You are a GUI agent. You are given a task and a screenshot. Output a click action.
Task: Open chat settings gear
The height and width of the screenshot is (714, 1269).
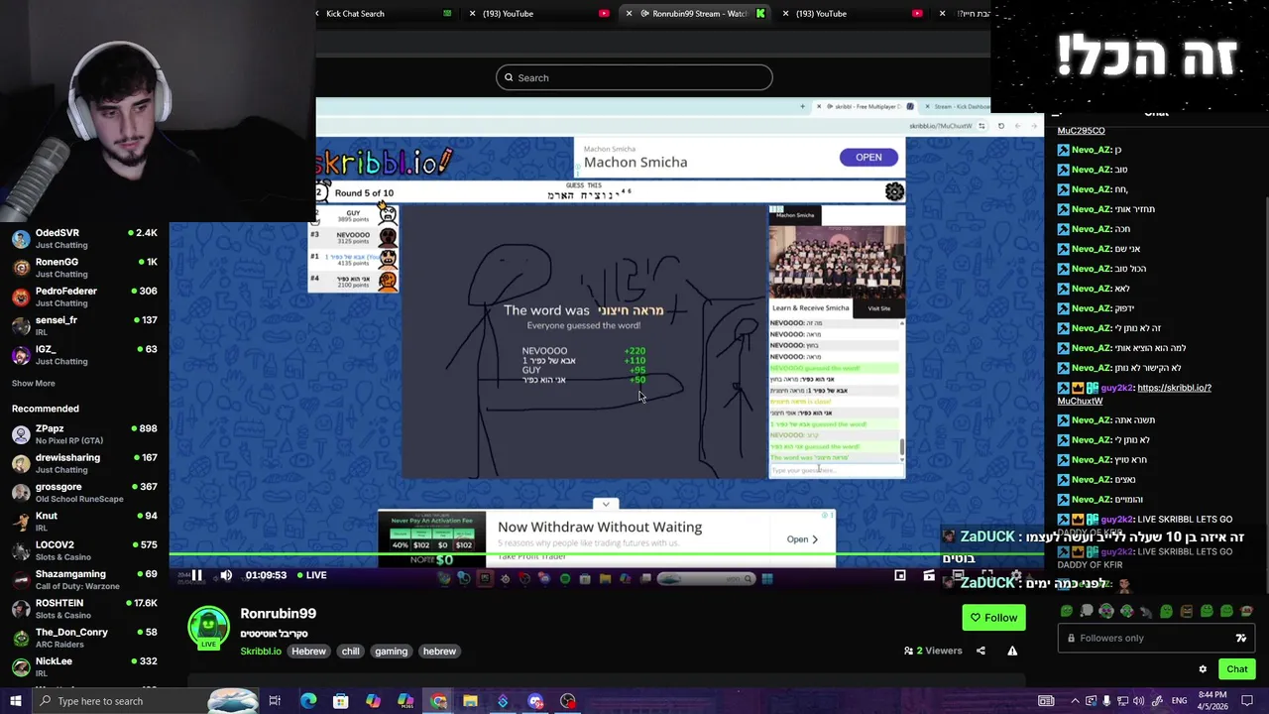pos(1203,669)
